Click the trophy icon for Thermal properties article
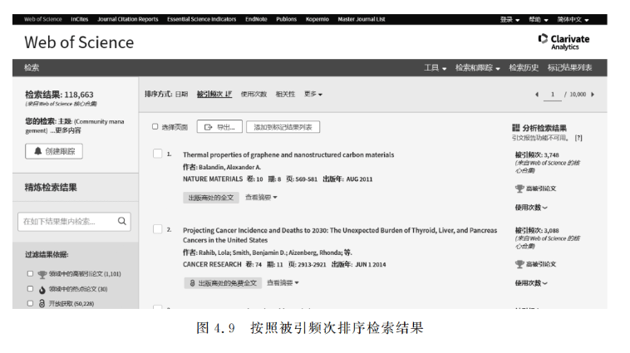This screenshot has width=630, height=353. pyautogui.click(x=519, y=189)
